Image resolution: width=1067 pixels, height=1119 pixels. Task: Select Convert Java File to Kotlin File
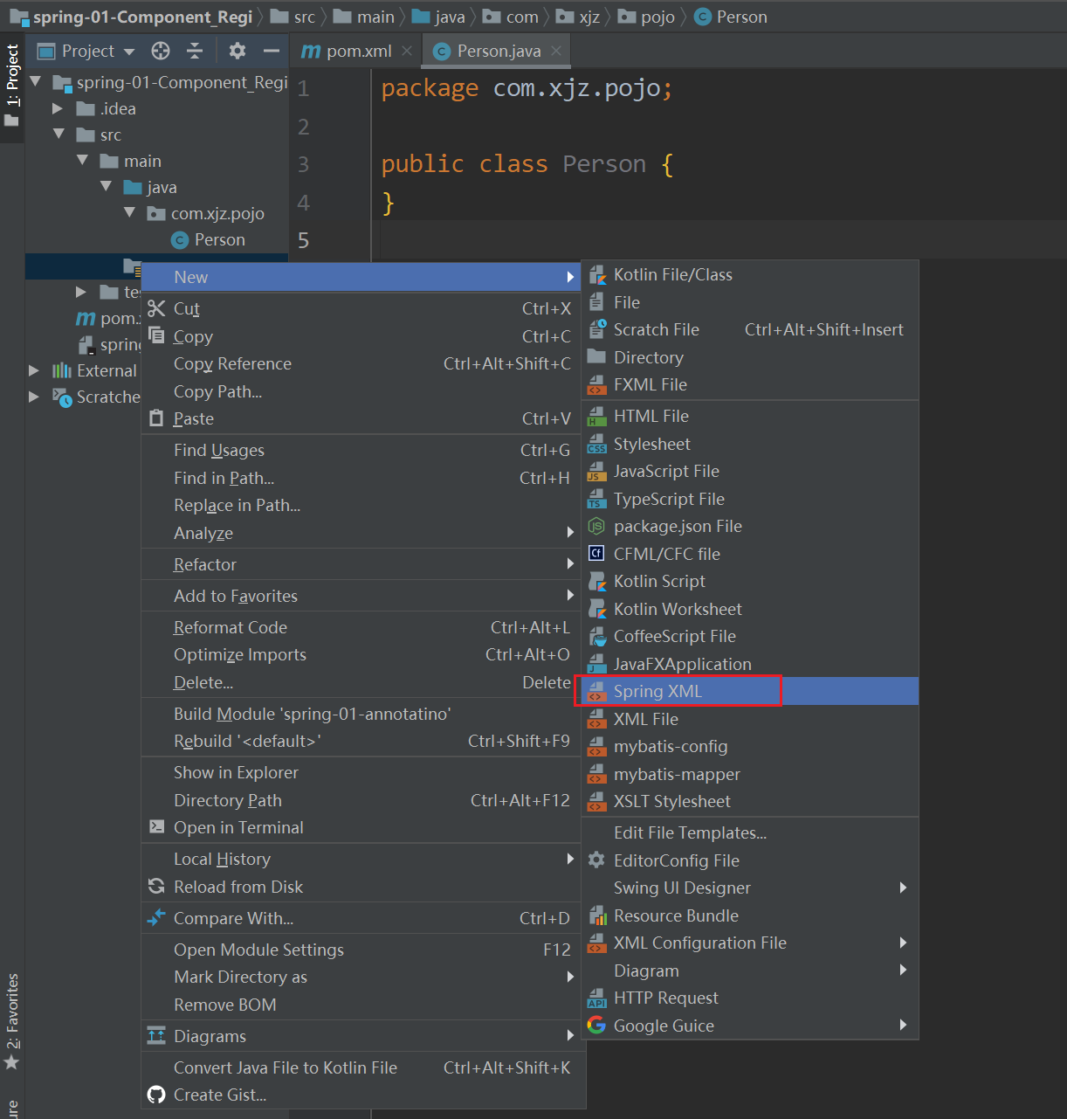point(361,1067)
